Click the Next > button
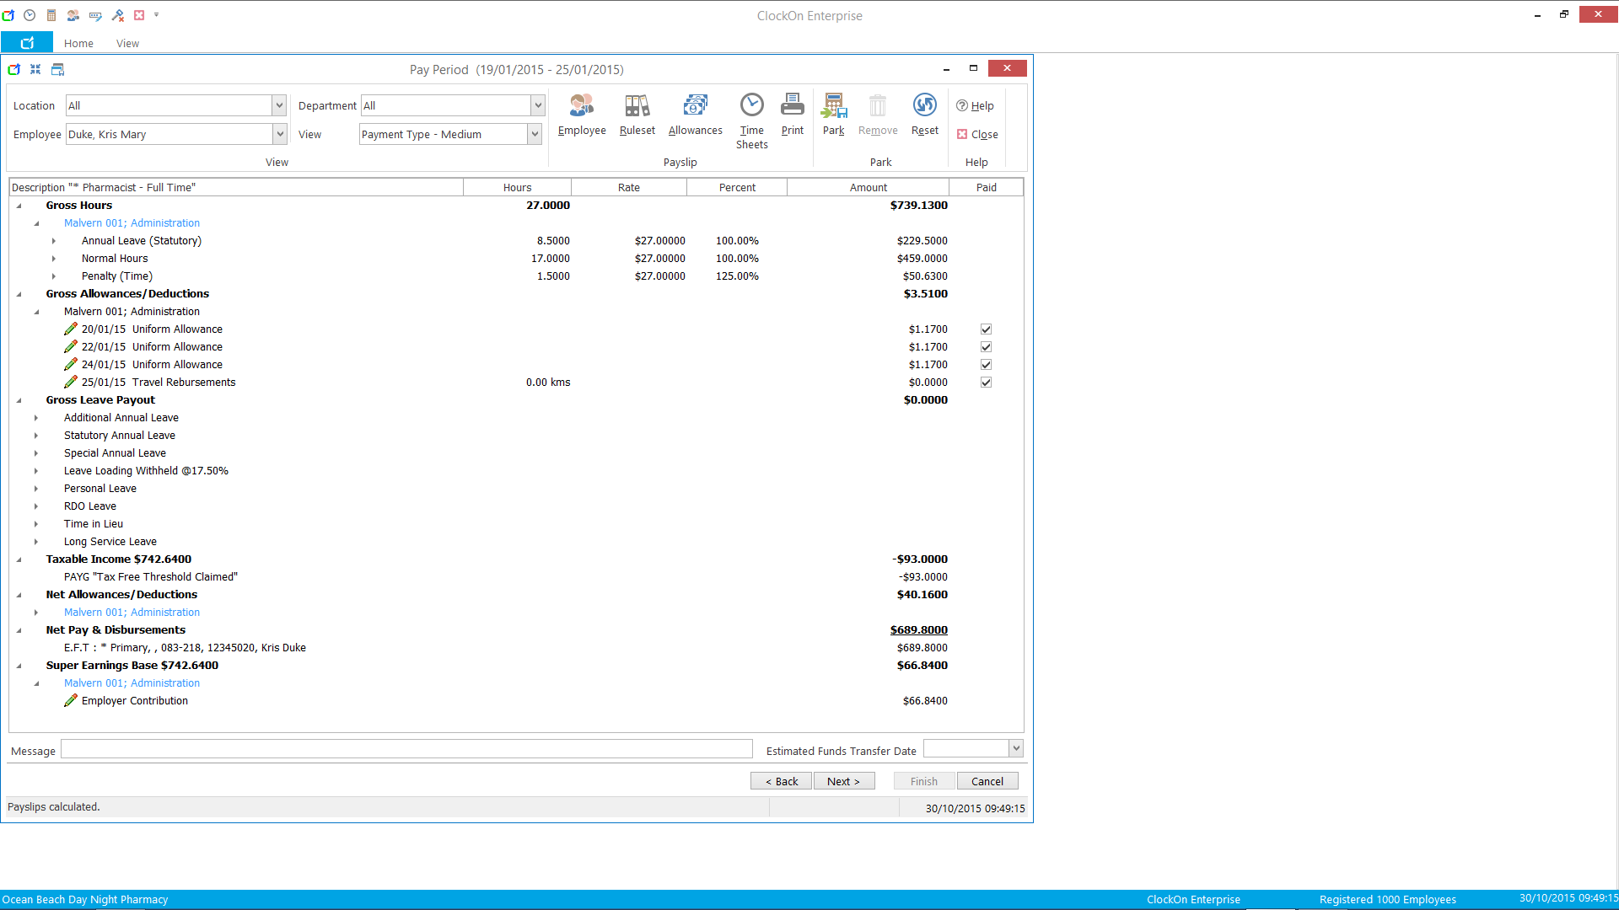1619x910 pixels. click(843, 781)
